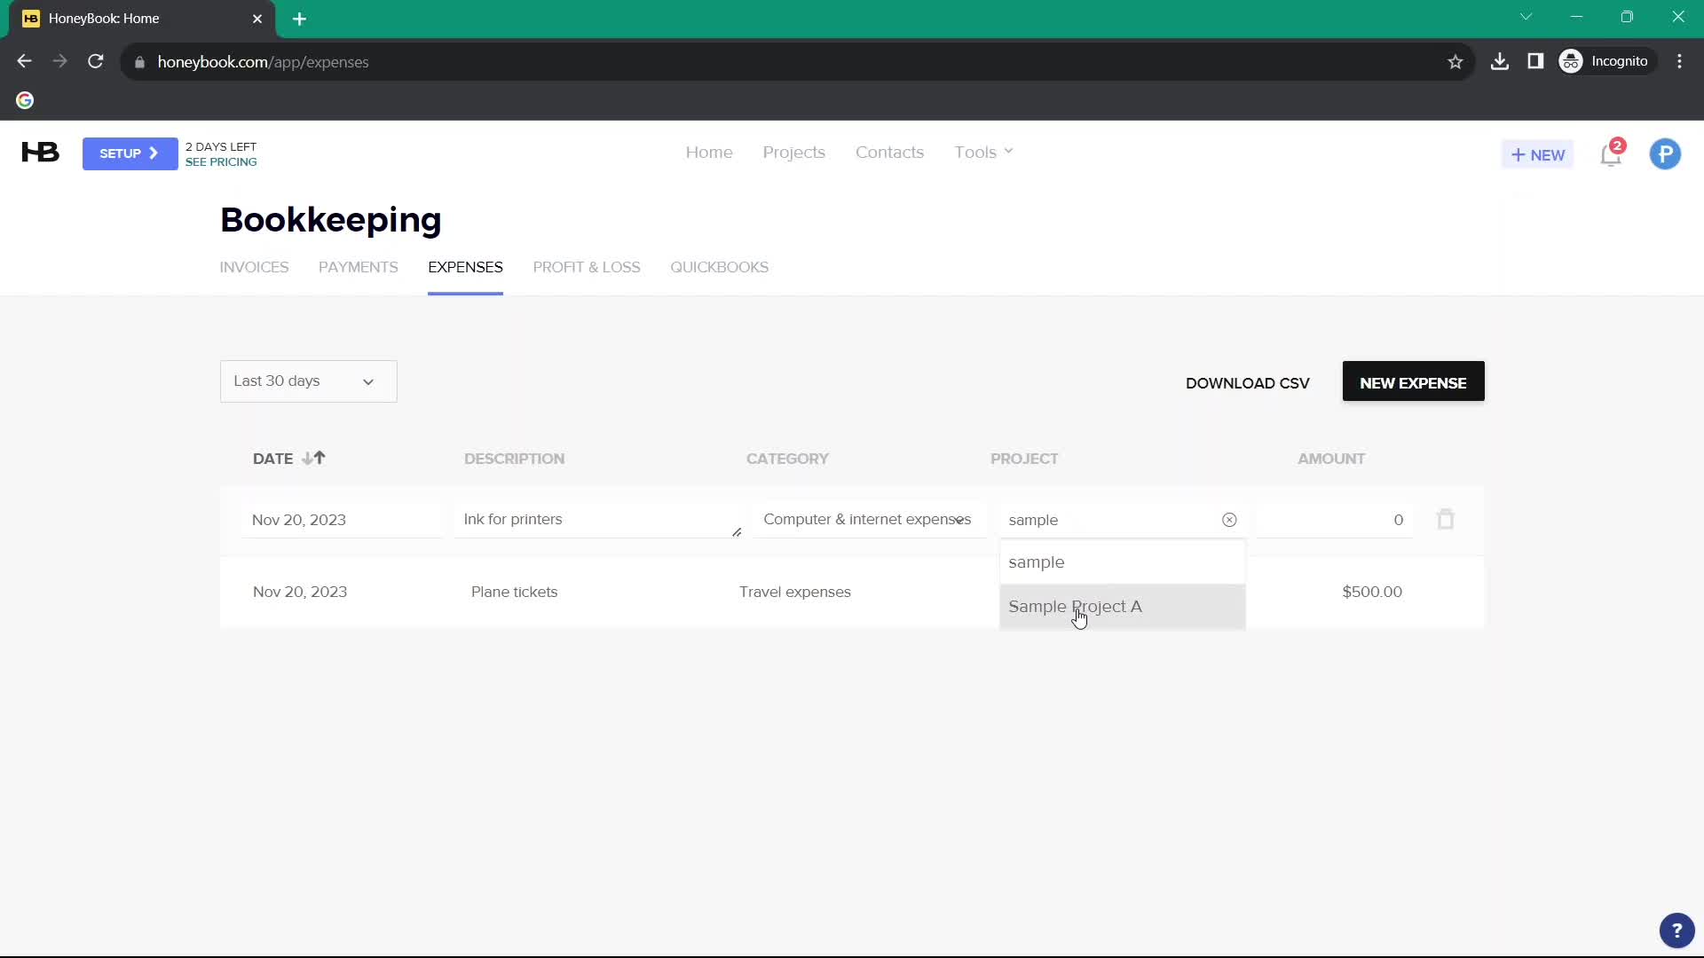Open the help question mark bubble

pyautogui.click(x=1676, y=931)
